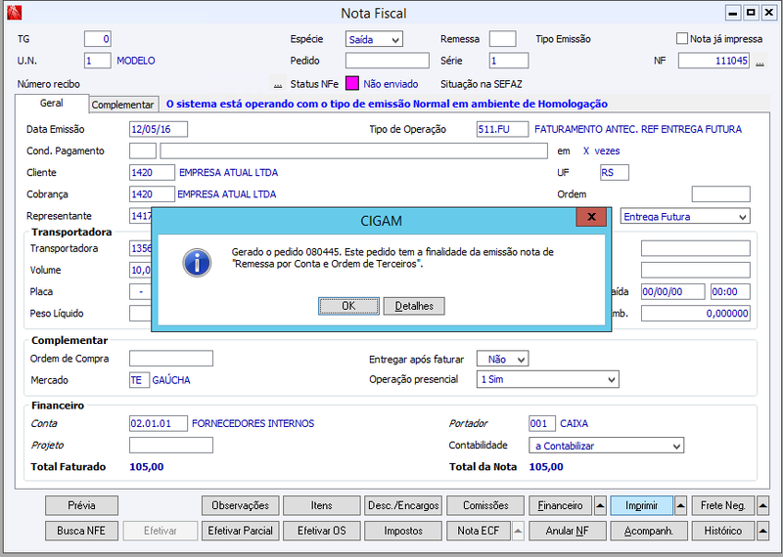This screenshot has height=557, width=783.
Task: Switch to the Complementar tab
Action: [x=123, y=105]
